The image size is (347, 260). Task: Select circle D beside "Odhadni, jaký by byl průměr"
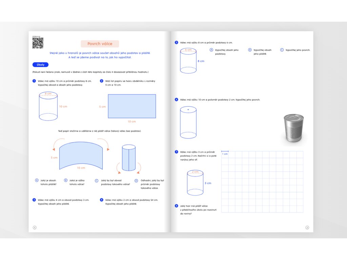pyautogui.click(x=136, y=181)
